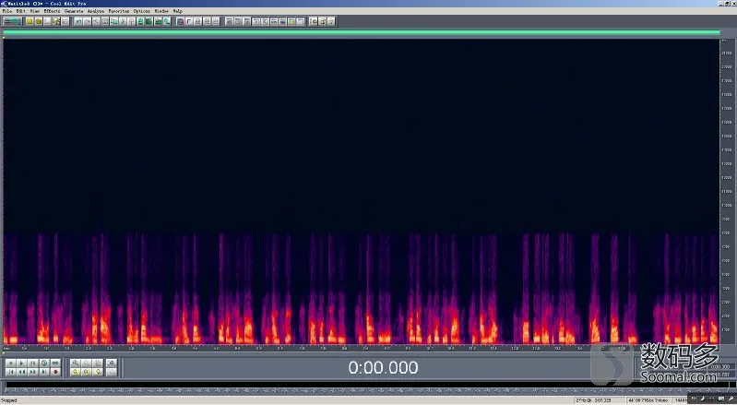Switch to multitrack view with first toolbar button
737x405 pixels.
coord(12,21)
